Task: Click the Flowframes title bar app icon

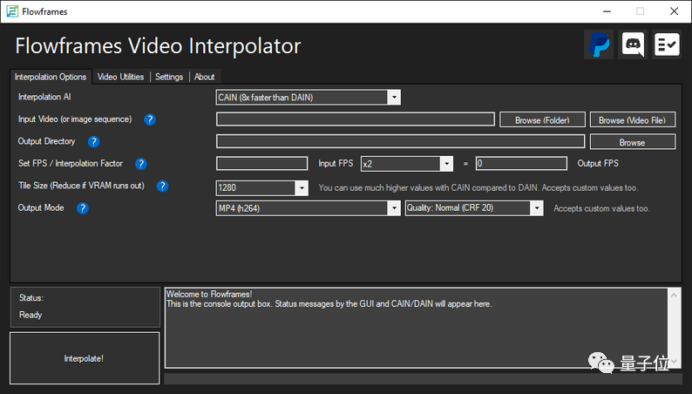Action: click(12, 11)
